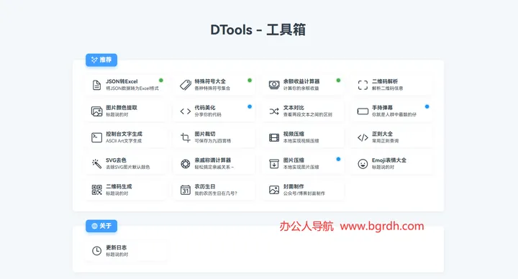This screenshot has height=279, width=518.
Task: Click the blue dot on 手持弹幕
Action: point(427,106)
